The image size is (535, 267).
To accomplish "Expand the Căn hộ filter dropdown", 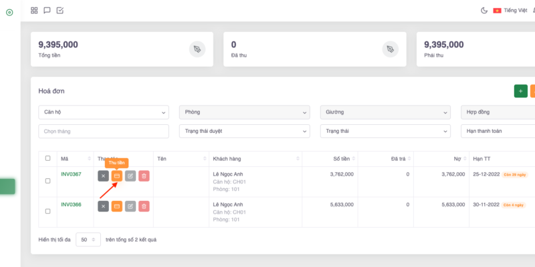I will [x=104, y=112].
